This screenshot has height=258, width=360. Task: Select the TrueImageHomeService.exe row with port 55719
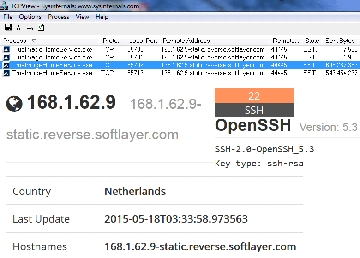click(x=180, y=73)
